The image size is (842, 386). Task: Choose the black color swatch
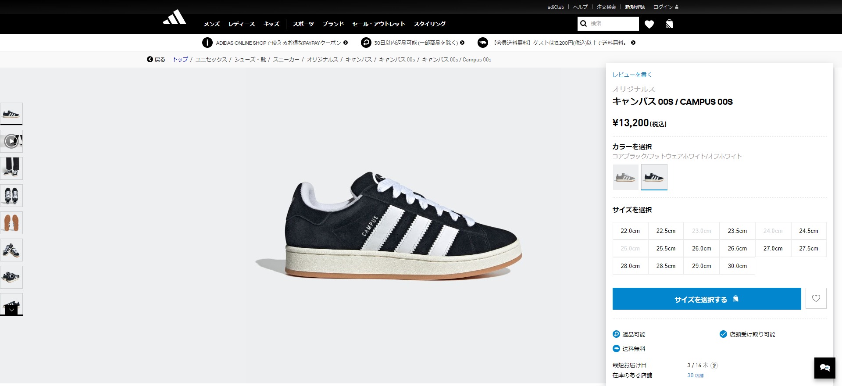click(654, 177)
